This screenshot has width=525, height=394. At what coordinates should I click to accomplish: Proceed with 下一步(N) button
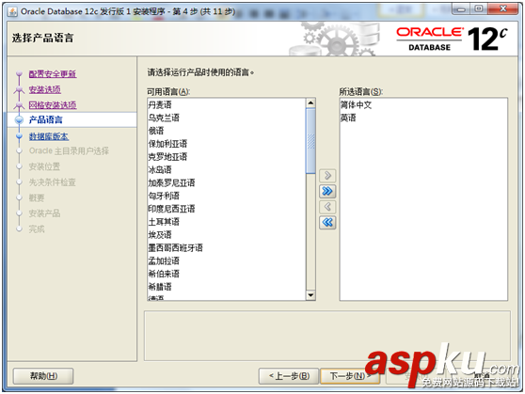[350, 376]
